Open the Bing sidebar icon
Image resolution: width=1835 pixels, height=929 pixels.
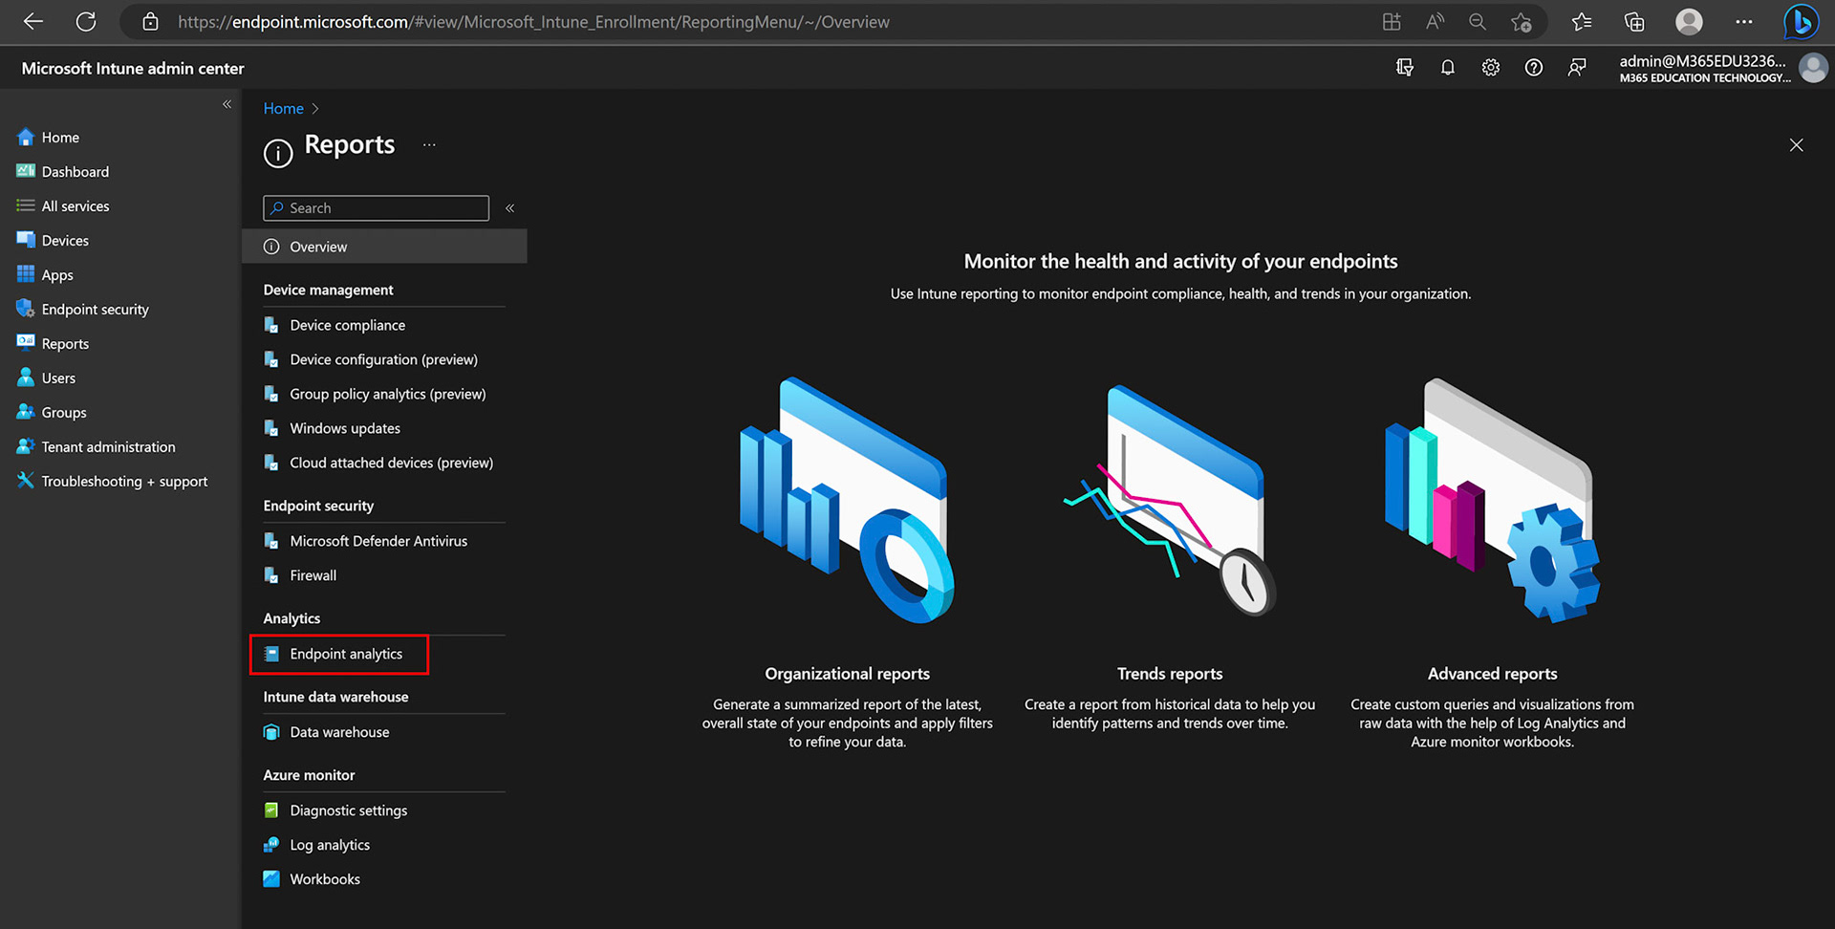pos(1802,21)
